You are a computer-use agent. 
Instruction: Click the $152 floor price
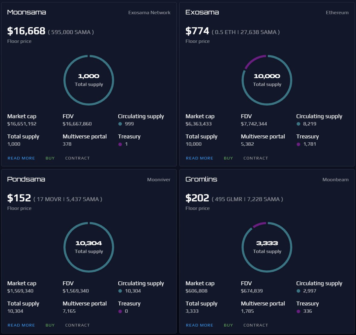[x=19, y=198]
